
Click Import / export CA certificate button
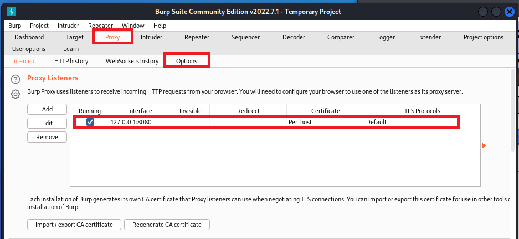[x=74, y=225]
